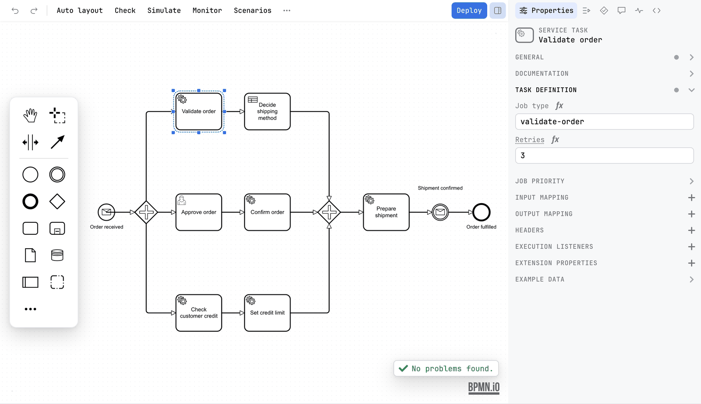
Task: Add a Task rectangle from palette
Action: tap(30, 229)
